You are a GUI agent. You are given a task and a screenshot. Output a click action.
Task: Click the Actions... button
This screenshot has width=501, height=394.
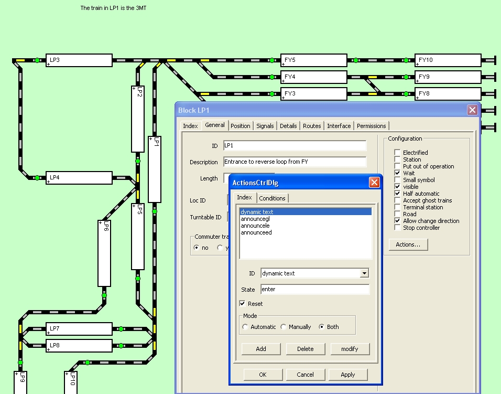(408, 244)
